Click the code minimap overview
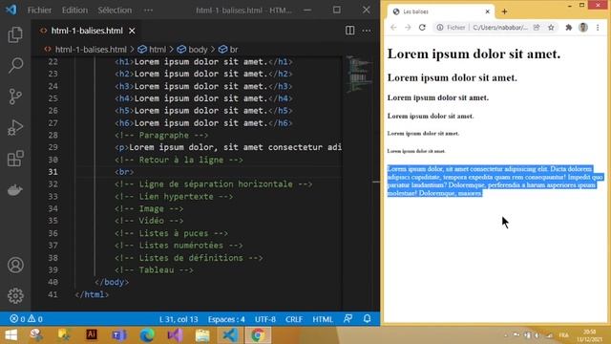The height and width of the screenshot is (344, 611). pos(358,75)
